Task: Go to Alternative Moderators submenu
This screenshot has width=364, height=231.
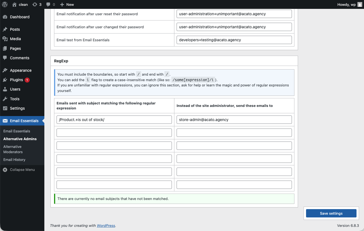Action: [13, 149]
